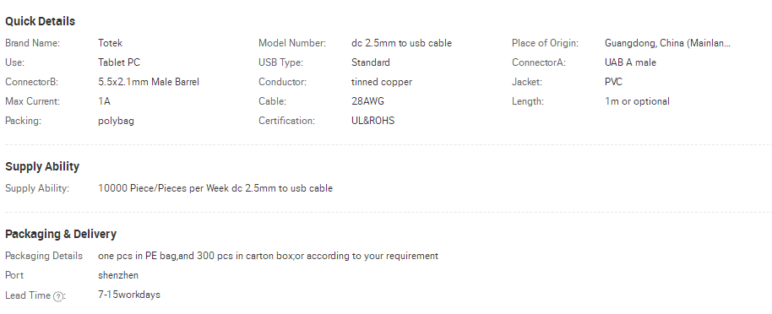Select the Tablet PC use value
This screenshot has width=772, height=314.
click(118, 62)
